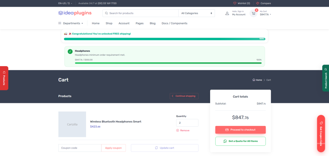Open the EN-US / $ language currency dropdown
Viewport: 329px width, 156px height.
coord(65,3)
